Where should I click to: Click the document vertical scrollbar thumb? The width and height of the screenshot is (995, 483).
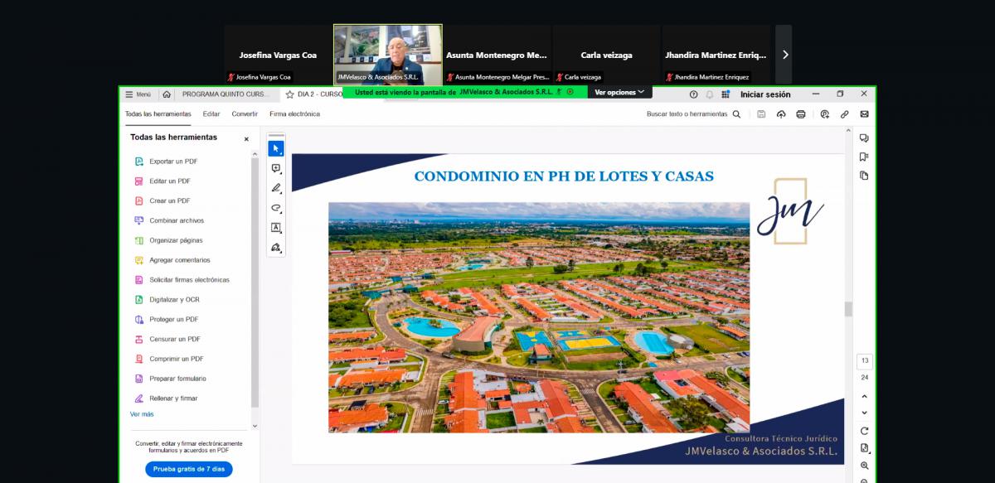[x=848, y=309]
